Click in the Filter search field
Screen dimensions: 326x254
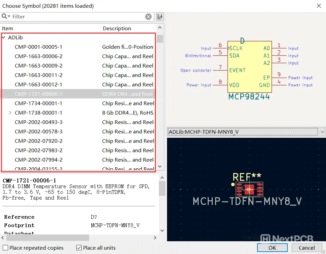(77, 17)
